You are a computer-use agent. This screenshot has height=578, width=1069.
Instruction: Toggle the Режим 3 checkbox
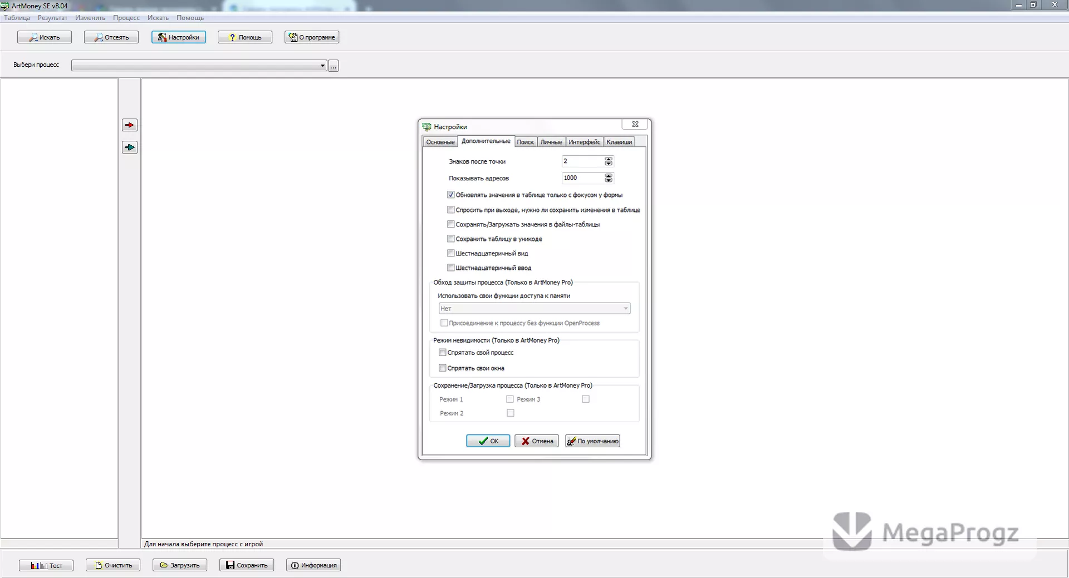(586, 399)
